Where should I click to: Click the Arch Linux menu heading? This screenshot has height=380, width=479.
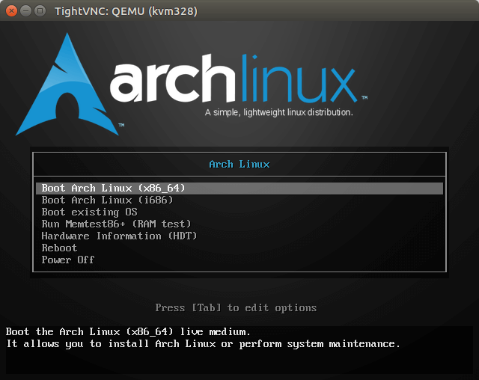click(x=239, y=164)
